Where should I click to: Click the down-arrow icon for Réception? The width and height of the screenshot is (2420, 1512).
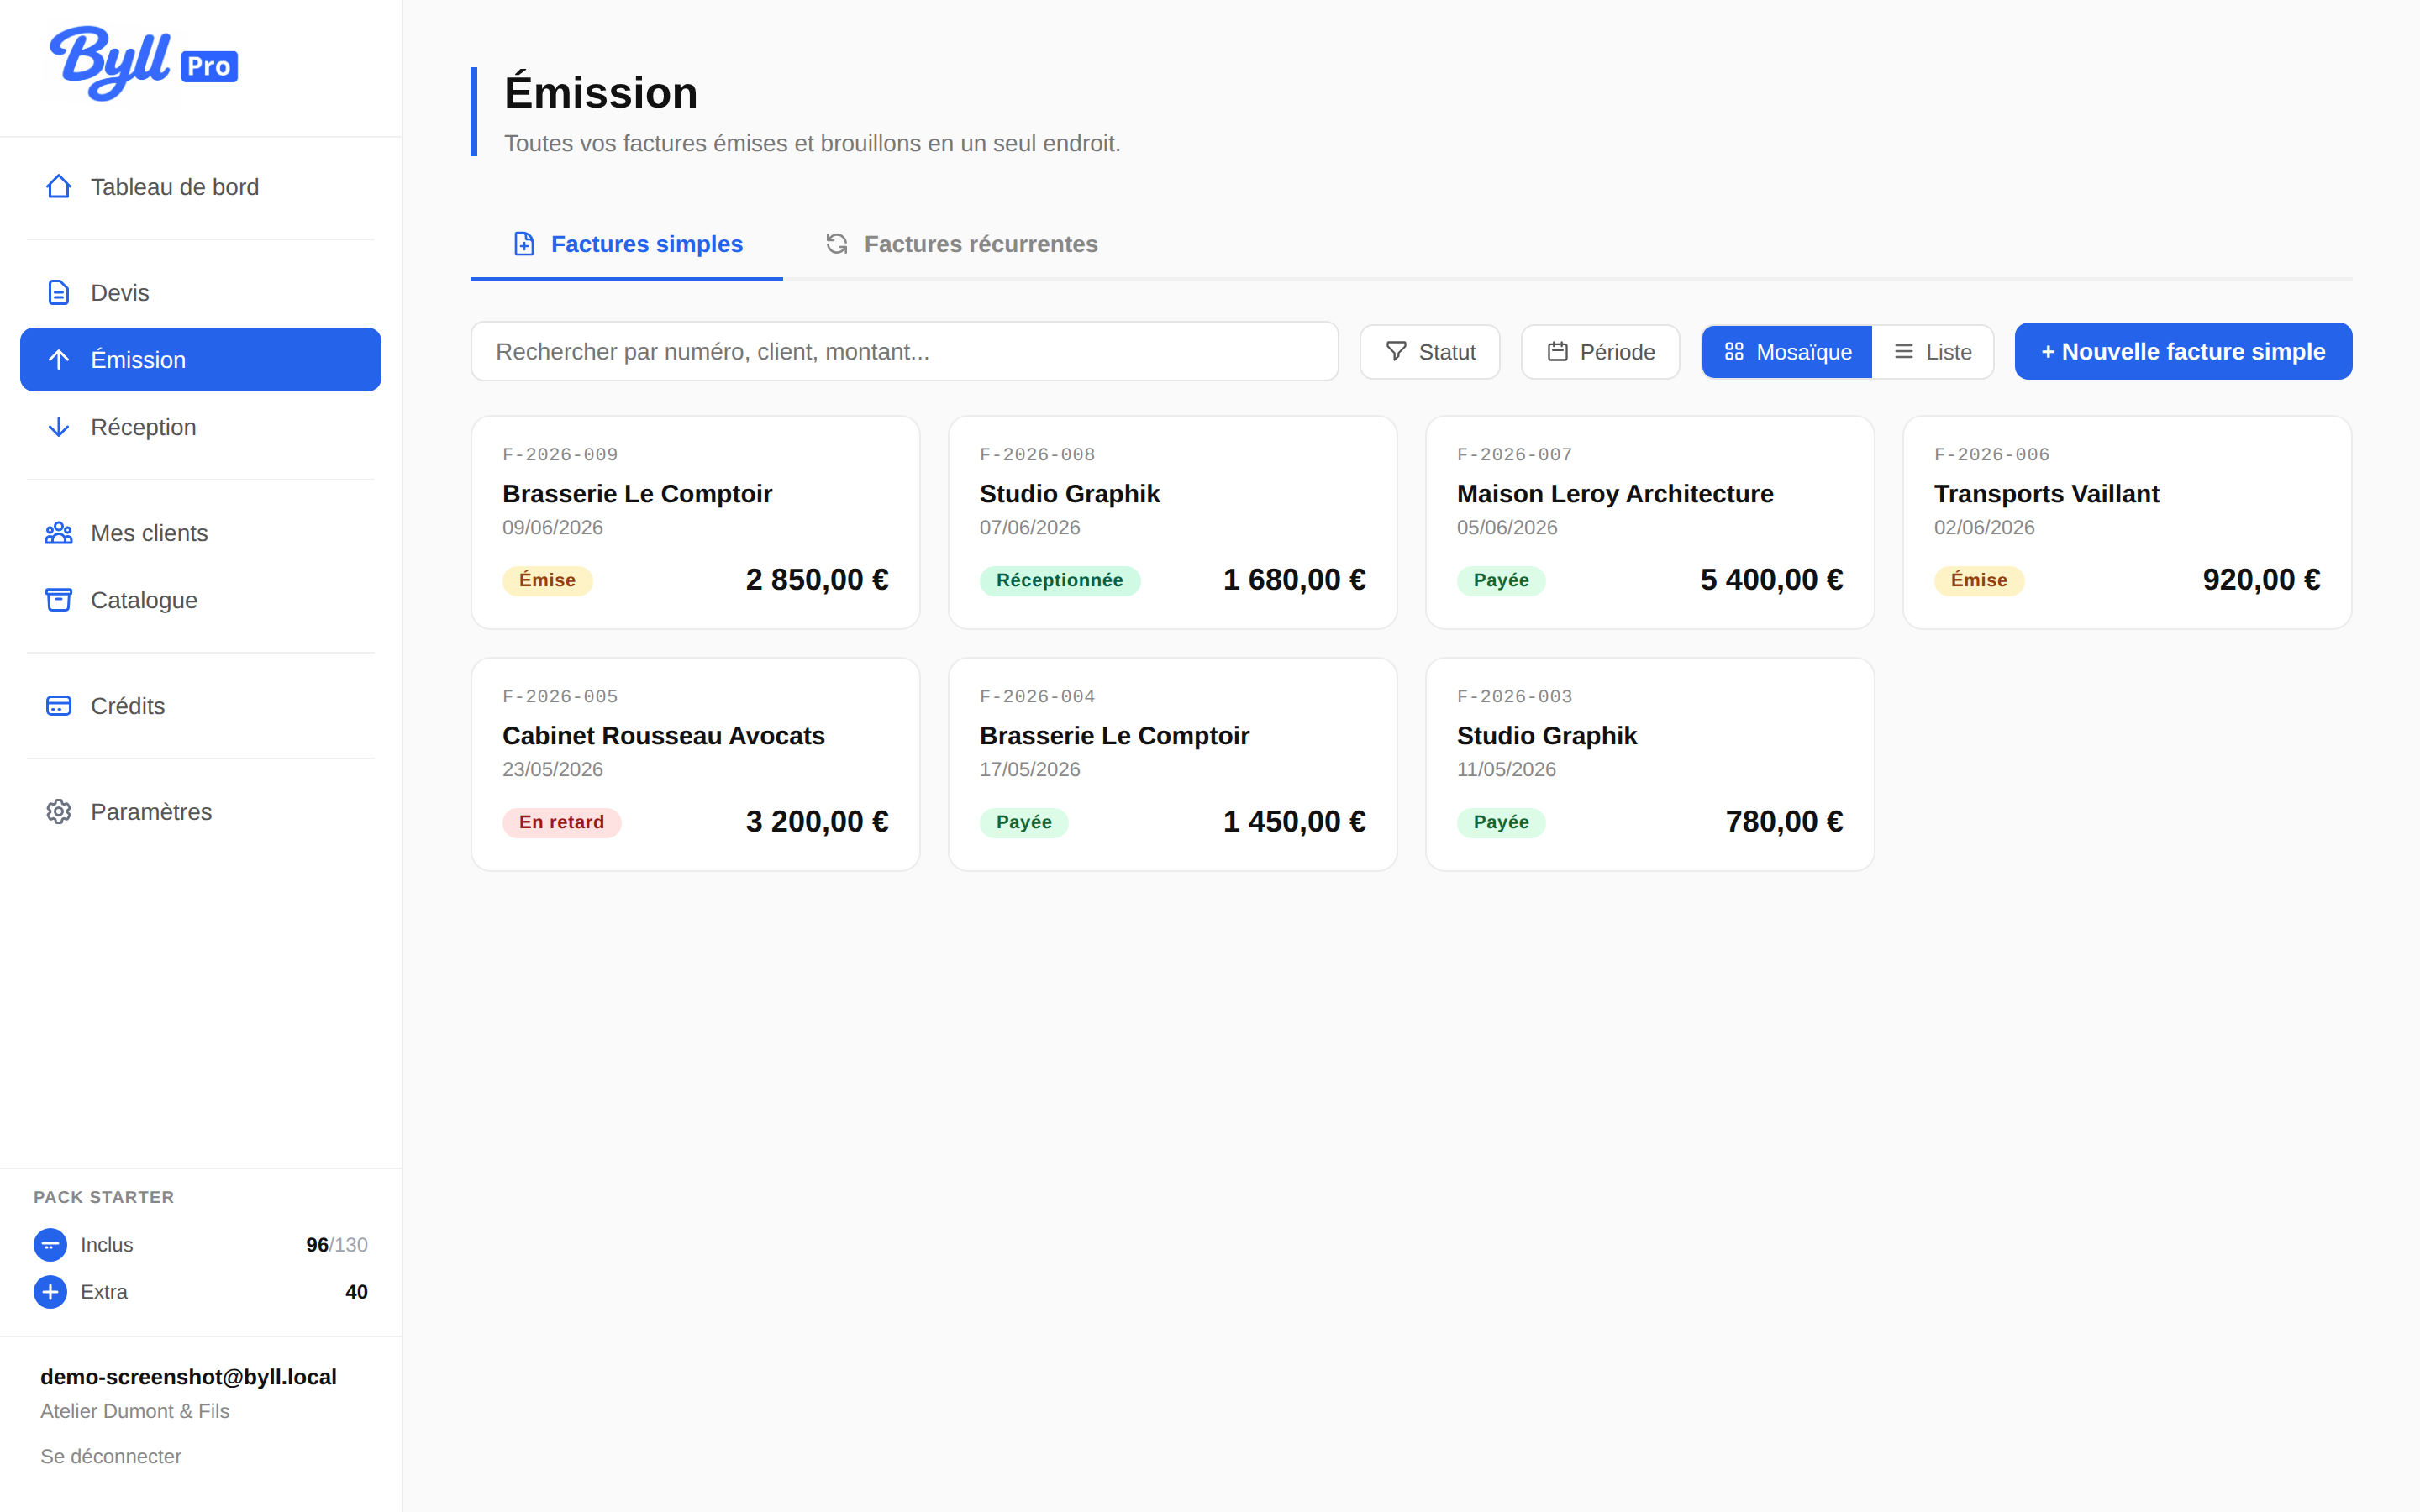(x=59, y=427)
